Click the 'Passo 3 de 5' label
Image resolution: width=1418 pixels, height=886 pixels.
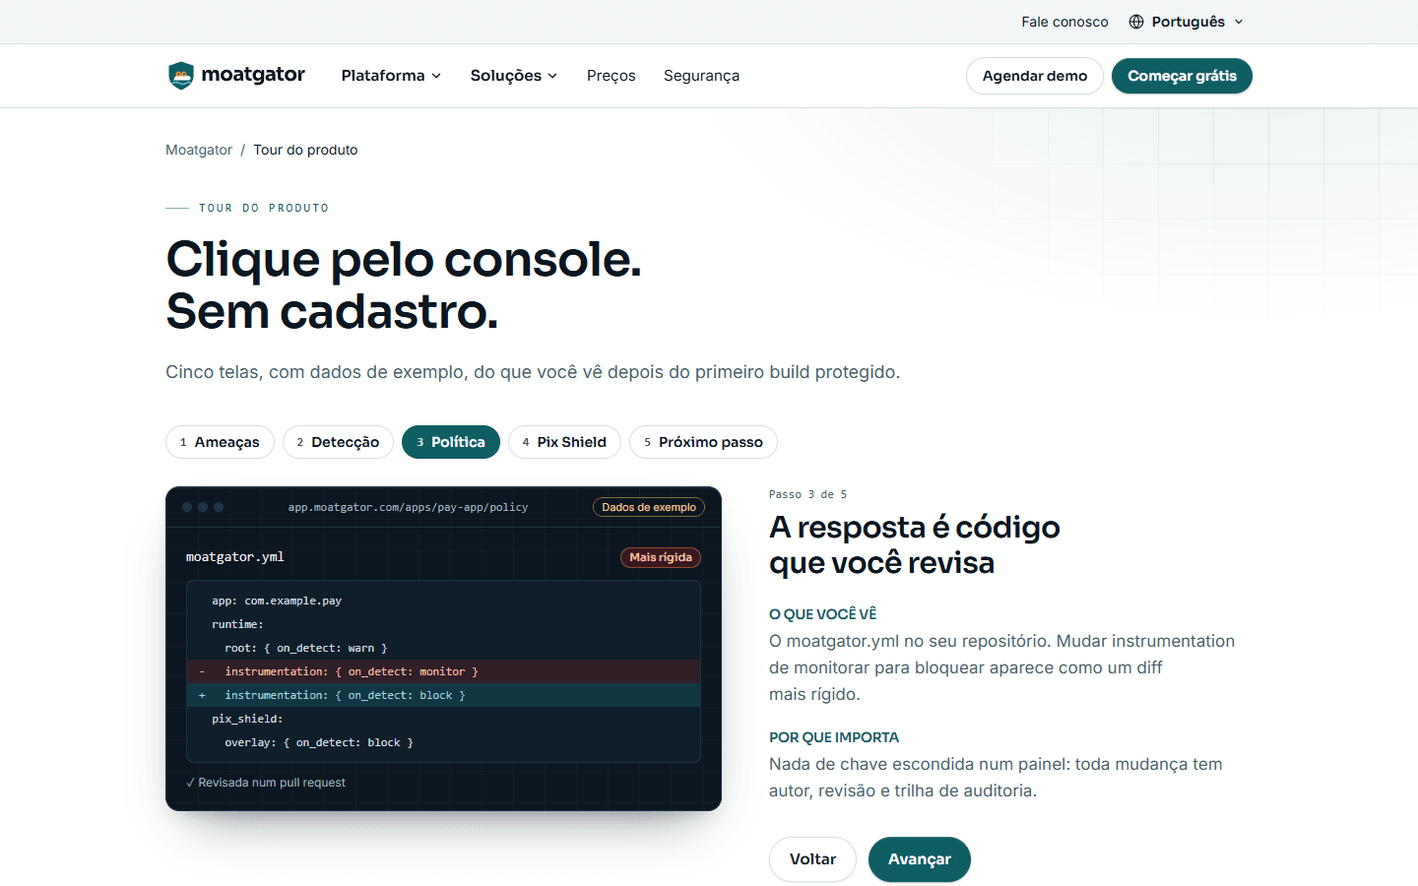[807, 494]
